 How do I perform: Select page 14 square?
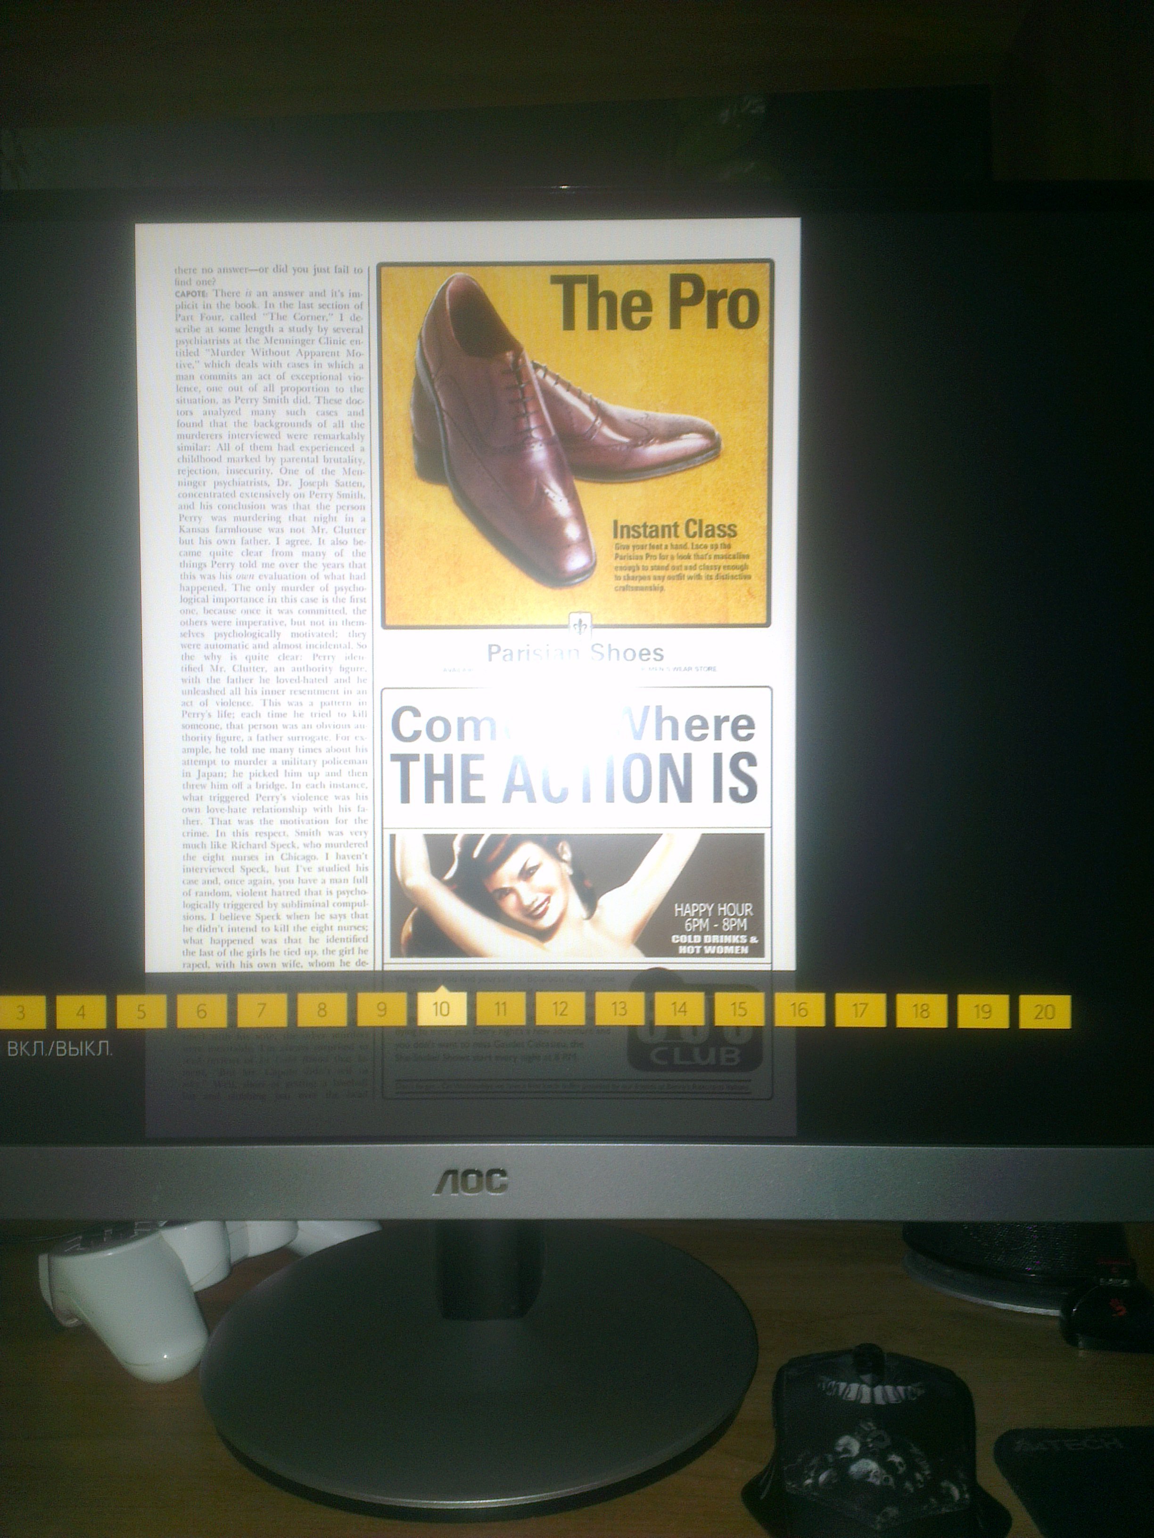pyautogui.click(x=679, y=1010)
